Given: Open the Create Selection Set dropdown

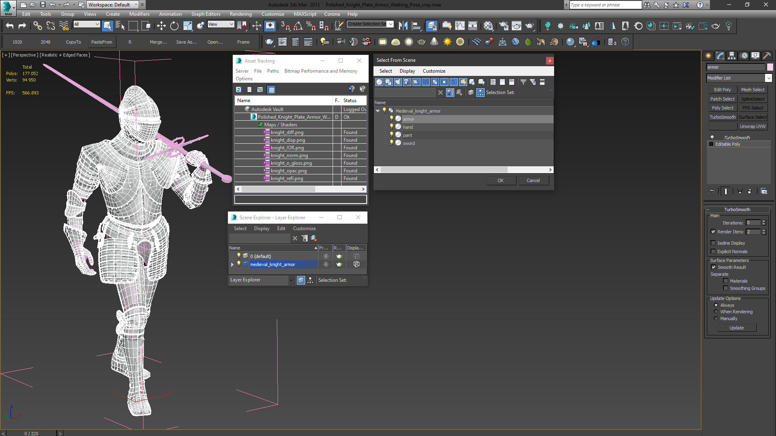Looking at the screenshot, I should [390, 24].
